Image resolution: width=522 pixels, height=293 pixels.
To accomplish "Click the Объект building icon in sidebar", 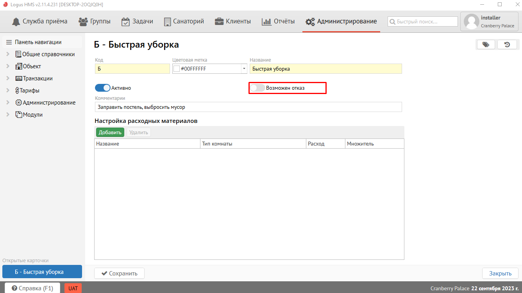I will tap(18, 66).
